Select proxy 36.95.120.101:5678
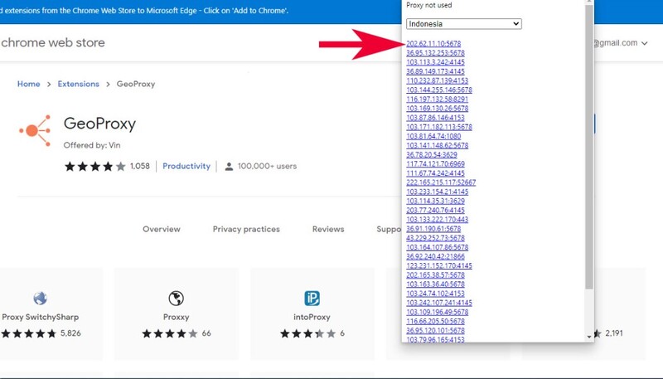The width and height of the screenshot is (663, 379). [x=435, y=330]
